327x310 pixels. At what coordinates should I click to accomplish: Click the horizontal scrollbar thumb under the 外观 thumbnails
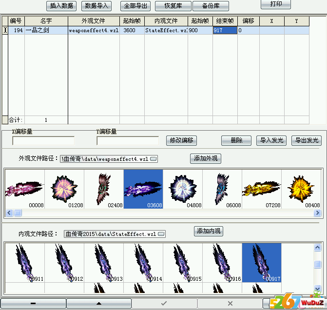coord(18,213)
